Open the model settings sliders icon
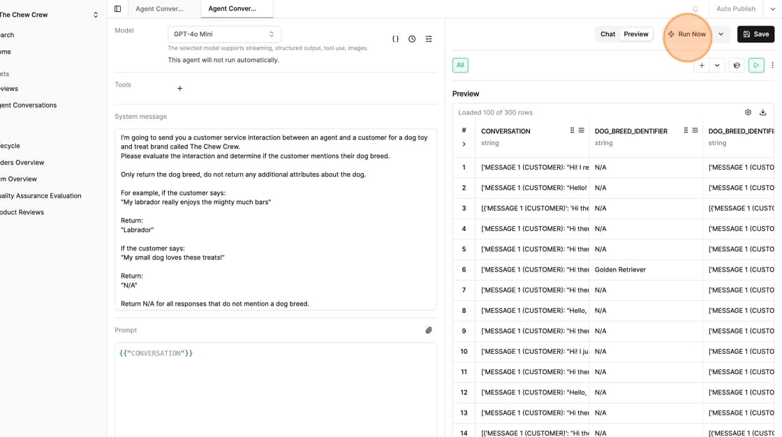Image resolution: width=782 pixels, height=437 pixels. (429, 39)
